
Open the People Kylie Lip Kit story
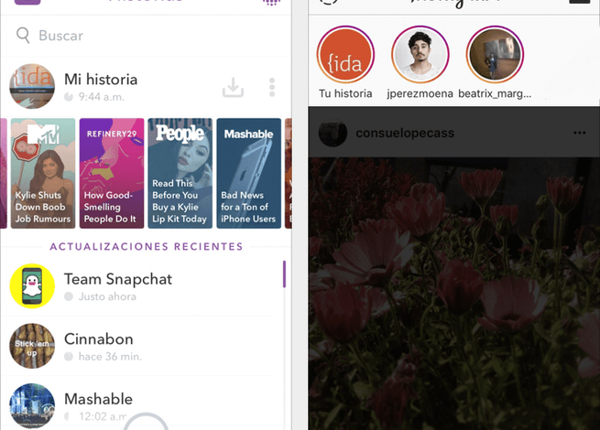pyautogui.click(x=180, y=173)
